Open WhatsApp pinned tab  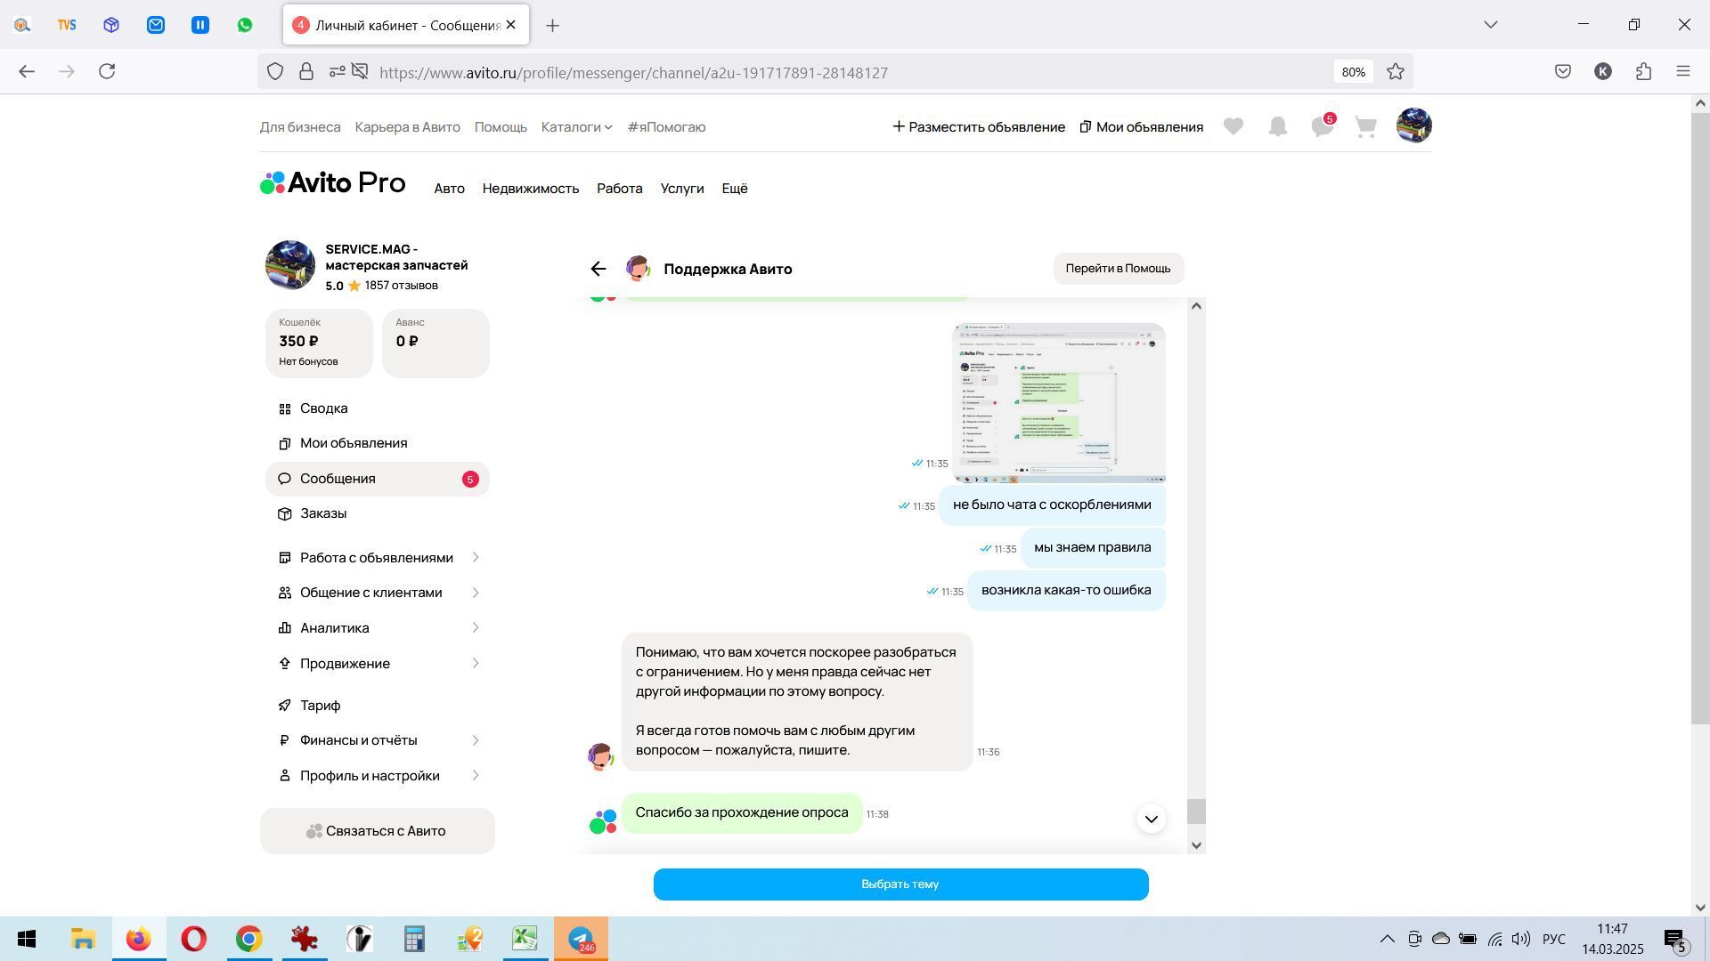(245, 25)
